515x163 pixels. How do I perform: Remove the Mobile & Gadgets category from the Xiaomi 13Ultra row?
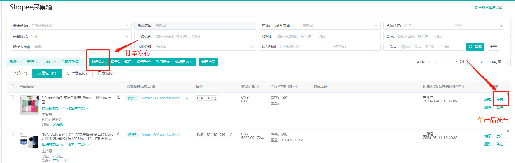pyautogui.click(x=187, y=135)
